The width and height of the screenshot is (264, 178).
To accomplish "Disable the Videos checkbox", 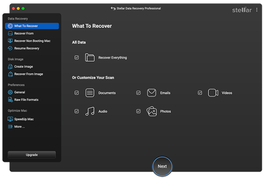I will pyautogui.click(x=199, y=93).
